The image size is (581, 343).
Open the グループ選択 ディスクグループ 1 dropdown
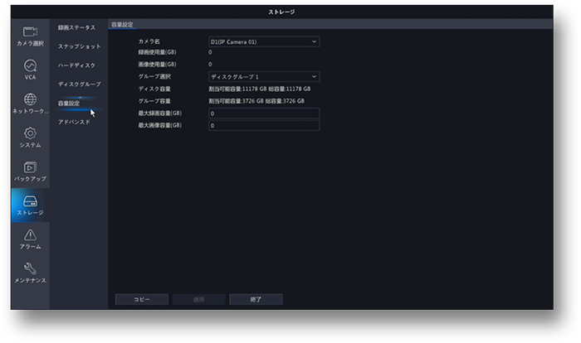coord(263,77)
